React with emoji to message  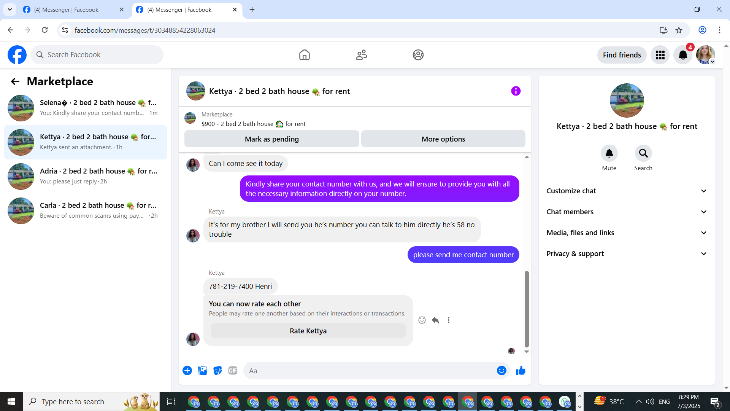[422, 320]
